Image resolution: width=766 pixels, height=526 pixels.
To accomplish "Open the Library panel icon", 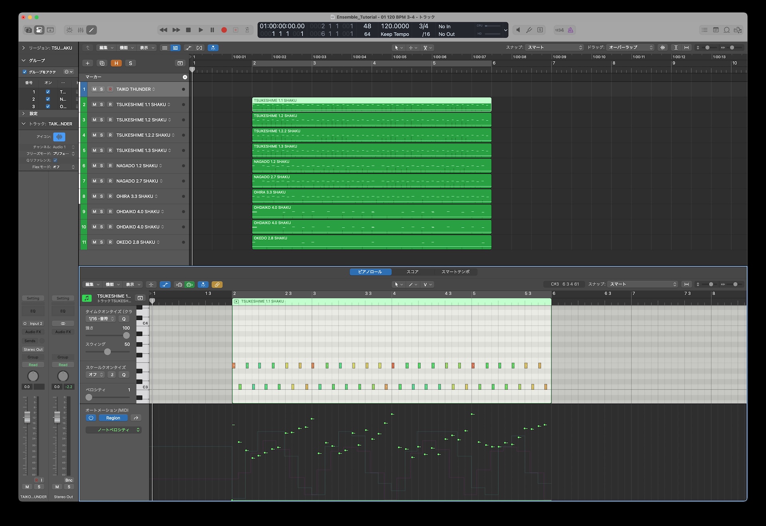I will [28, 30].
